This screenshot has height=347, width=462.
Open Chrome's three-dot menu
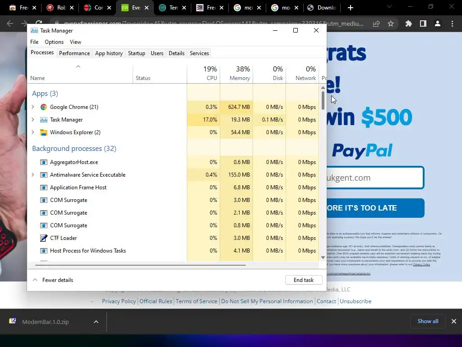452,23
